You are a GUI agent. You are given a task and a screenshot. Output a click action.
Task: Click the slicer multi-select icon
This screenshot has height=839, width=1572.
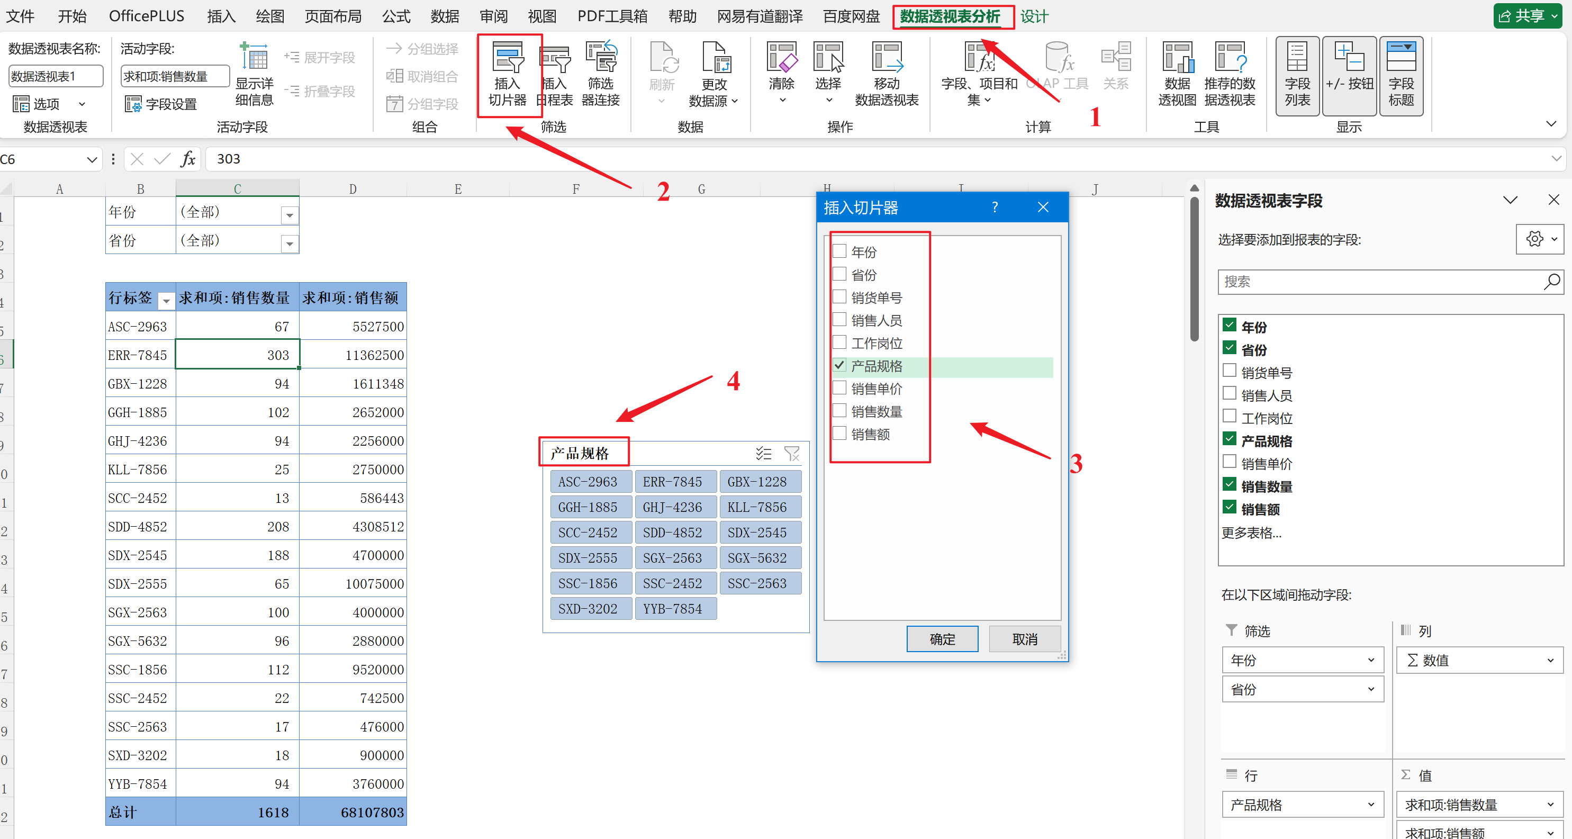point(763,453)
